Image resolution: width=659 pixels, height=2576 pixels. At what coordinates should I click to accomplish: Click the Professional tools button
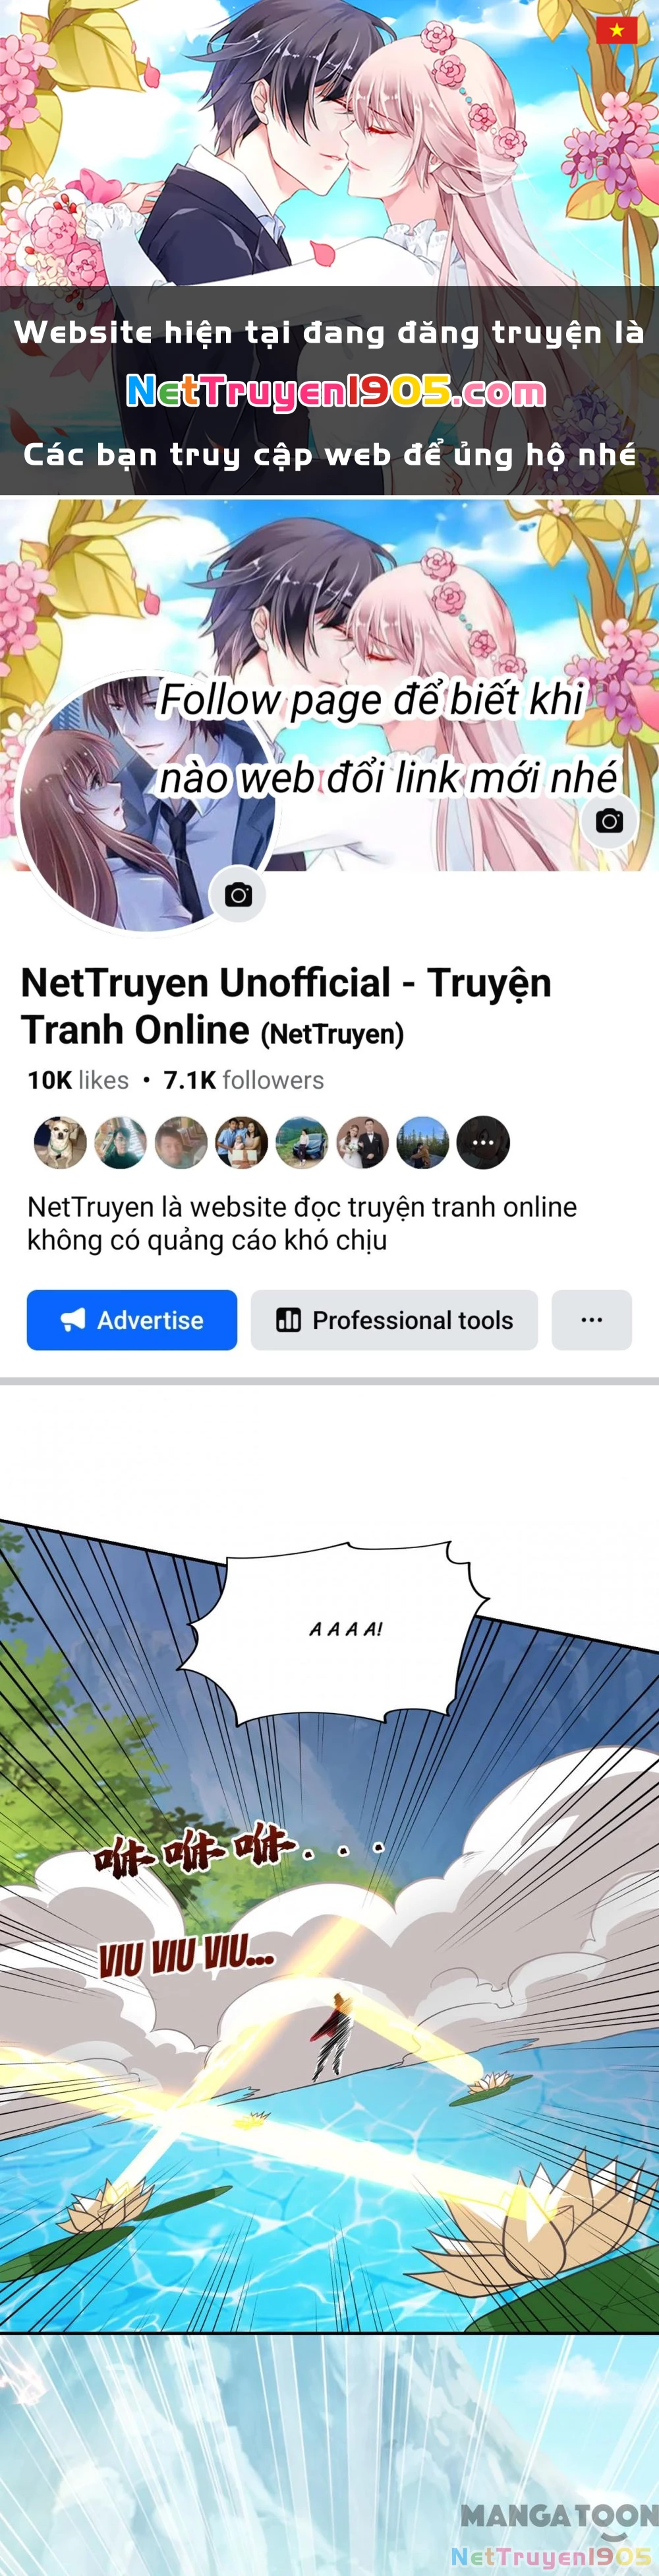394,1320
